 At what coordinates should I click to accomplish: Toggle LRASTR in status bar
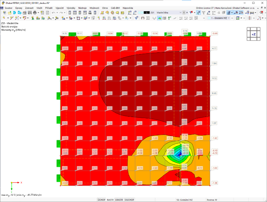(x=119, y=200)
